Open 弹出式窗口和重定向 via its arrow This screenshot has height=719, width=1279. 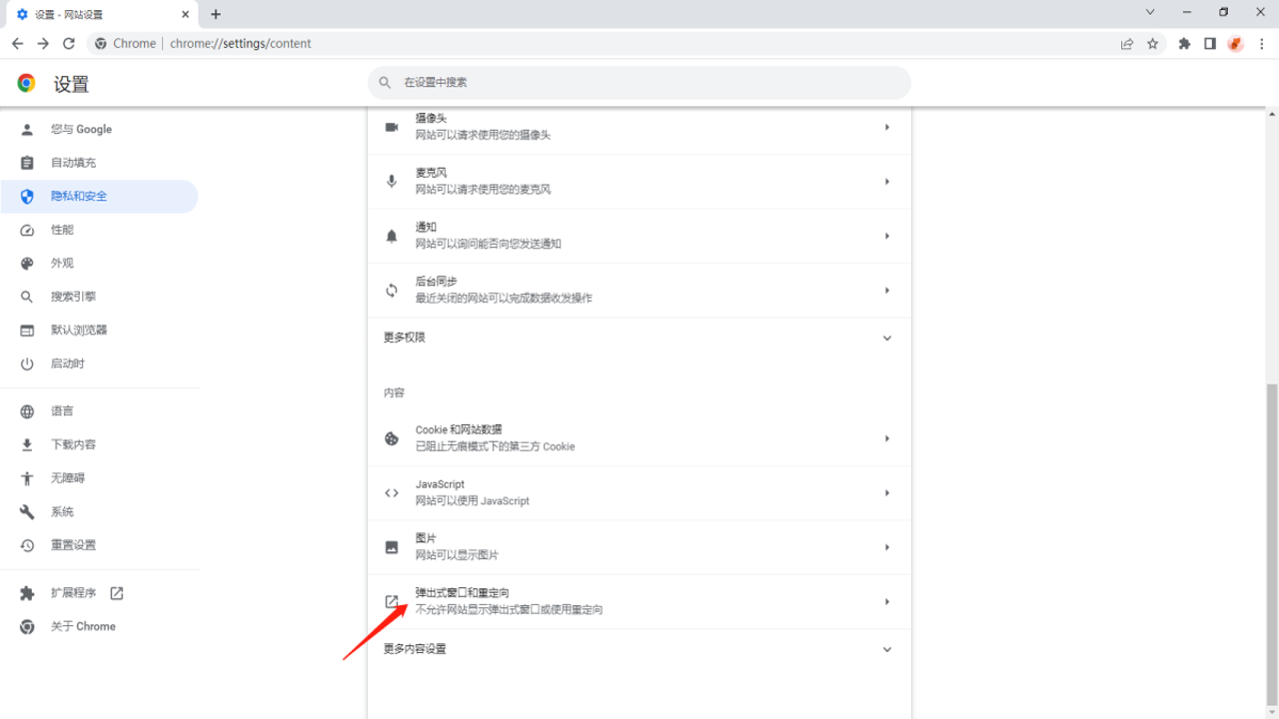[886, 602]
